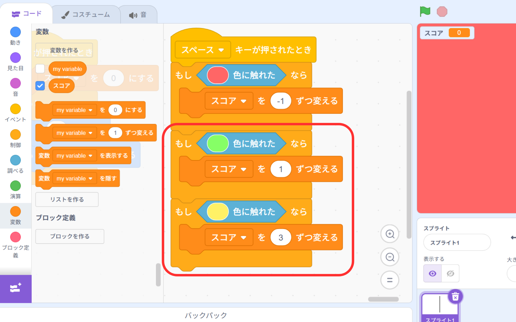Switch to the コスチューム tab
516x322 pixels.
point(86,14)
